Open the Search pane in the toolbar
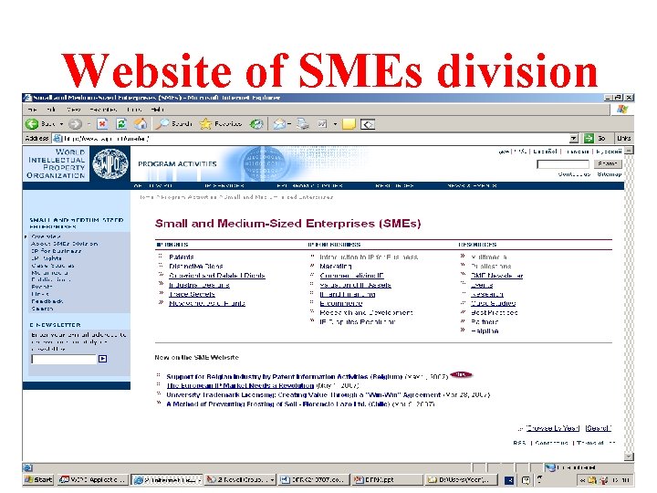 [173, 123]
